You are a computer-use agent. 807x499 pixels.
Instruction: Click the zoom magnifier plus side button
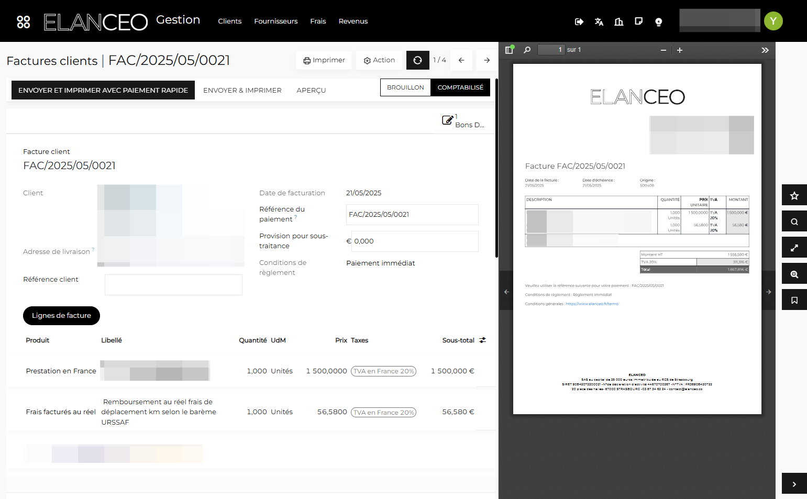(x=794, y=273)
